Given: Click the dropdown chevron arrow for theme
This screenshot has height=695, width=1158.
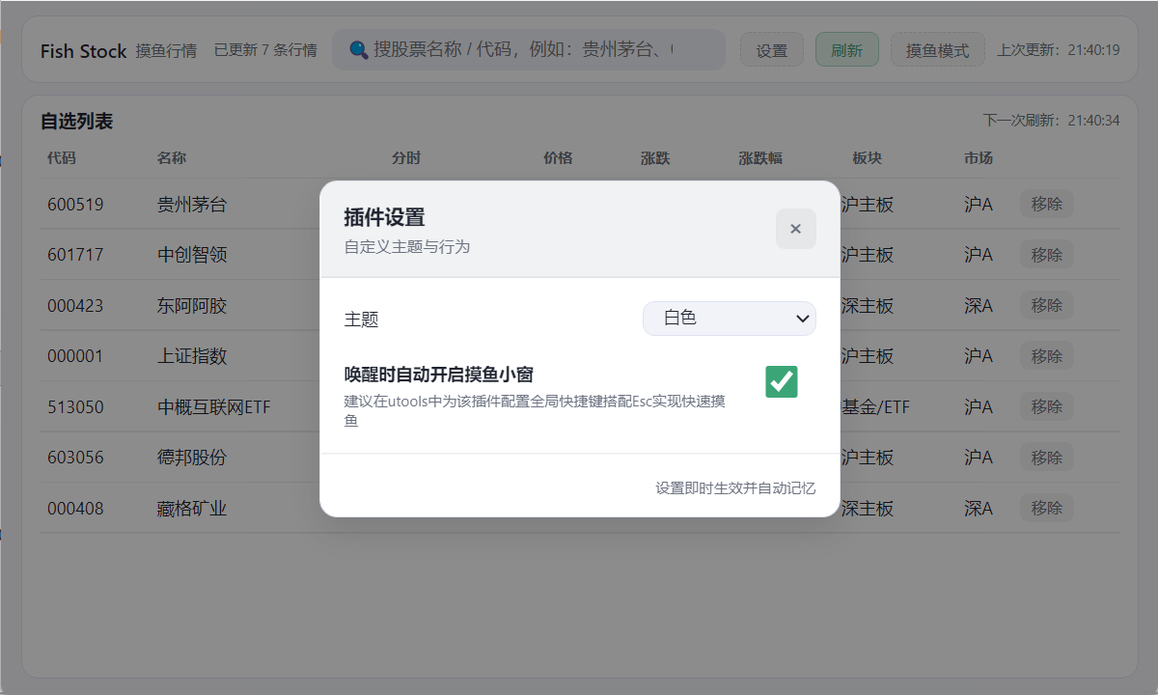Looking at the screenshot, I should (x=802, y=319).
